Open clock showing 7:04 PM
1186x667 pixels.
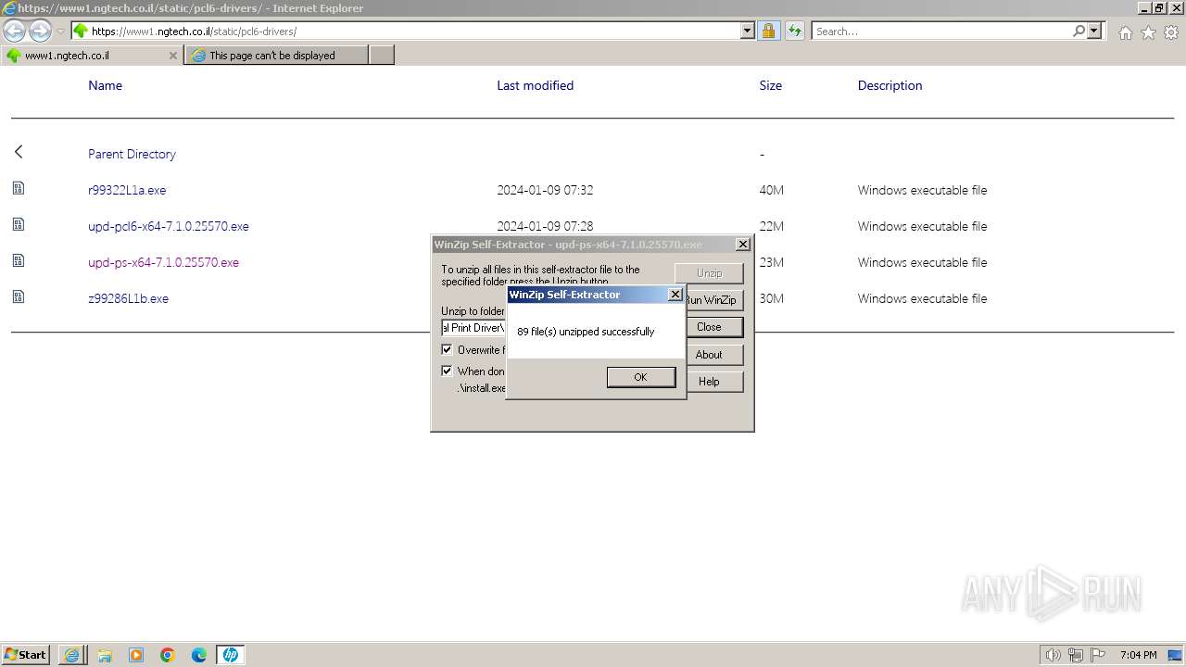click(x=1138, y=655)
